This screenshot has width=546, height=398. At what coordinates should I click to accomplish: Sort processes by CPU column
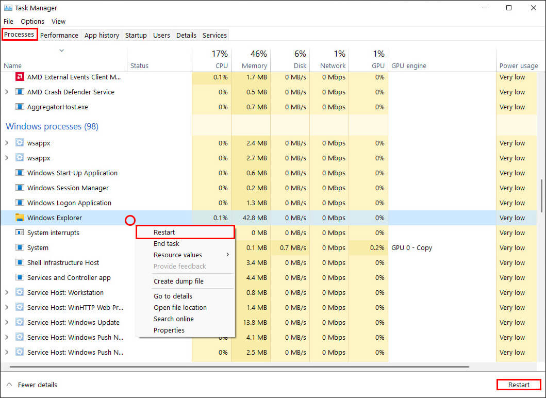click(212, 61)
